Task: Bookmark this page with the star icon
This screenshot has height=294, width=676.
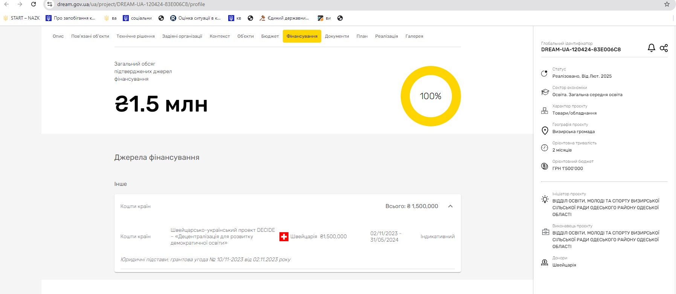Action: tap(667, 4)
